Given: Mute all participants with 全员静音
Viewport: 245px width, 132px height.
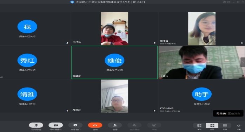Looking at the screenshot, I should (134, 125).
